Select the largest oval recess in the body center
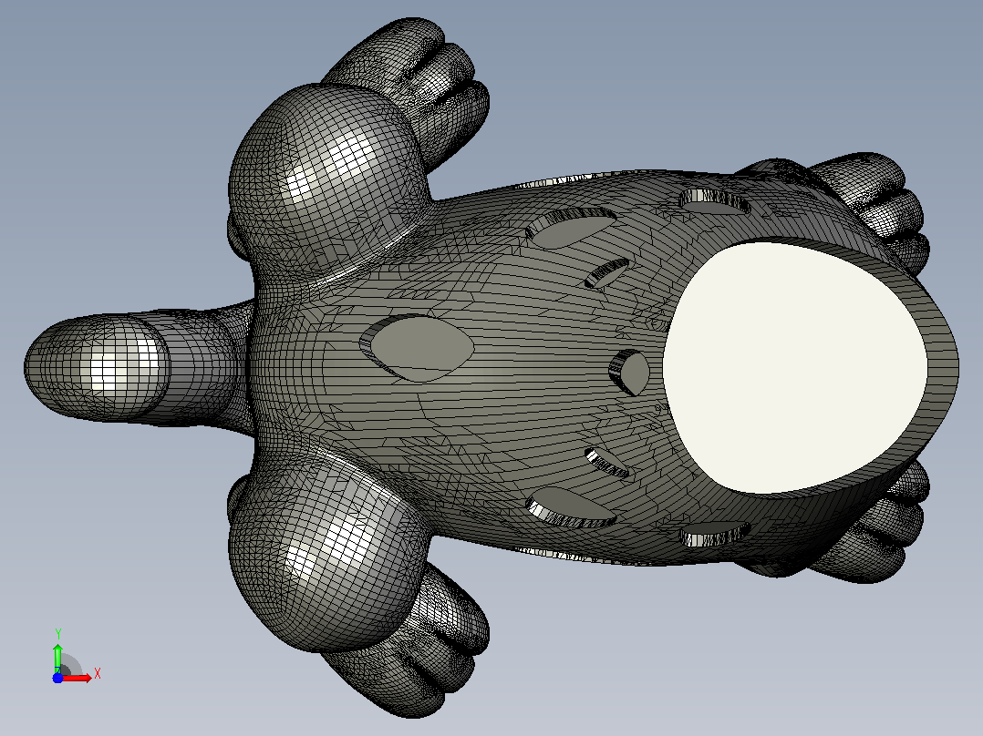The height and width of the screenshot is (736, 983). (x=417, y=348)
